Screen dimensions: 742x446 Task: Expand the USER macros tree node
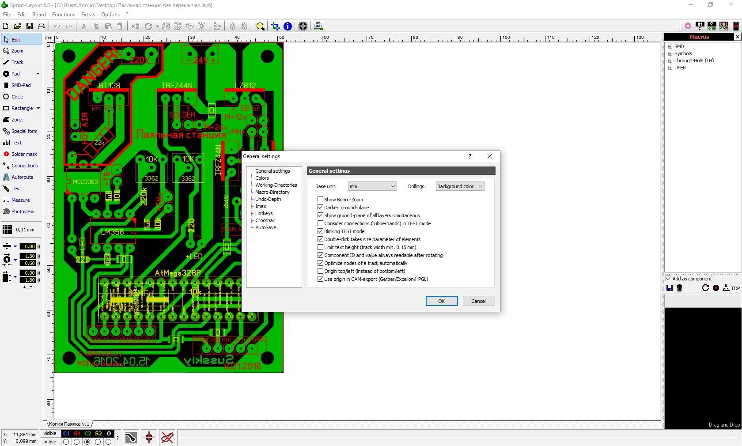point(670,68)
